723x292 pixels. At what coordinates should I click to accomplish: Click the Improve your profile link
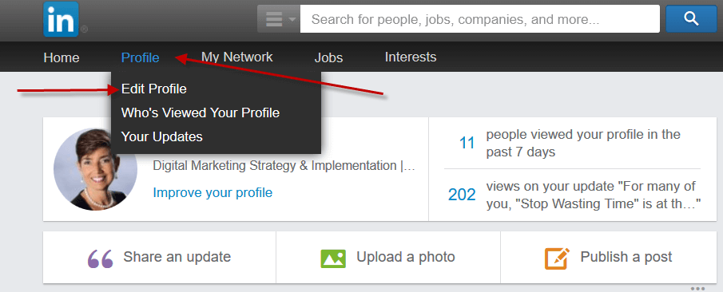(x=213, y=192)
